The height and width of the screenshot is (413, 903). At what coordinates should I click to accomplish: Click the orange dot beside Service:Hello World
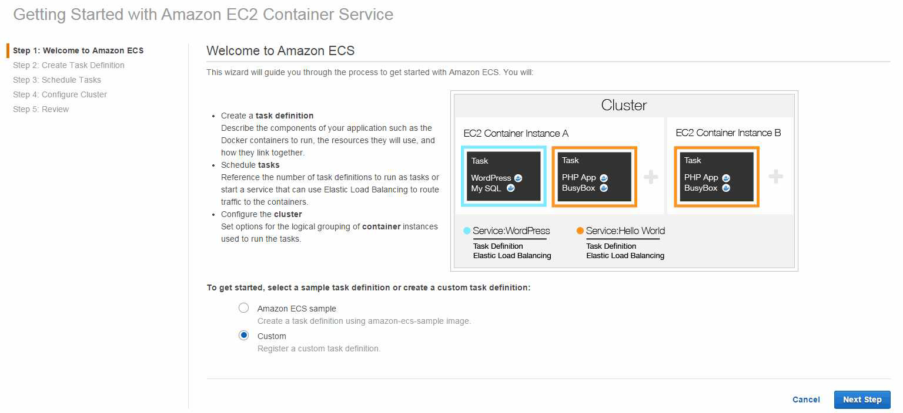tap(580, 231)
